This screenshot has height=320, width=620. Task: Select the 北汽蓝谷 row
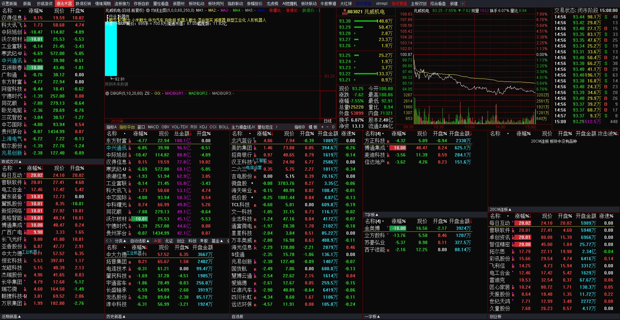296,141
